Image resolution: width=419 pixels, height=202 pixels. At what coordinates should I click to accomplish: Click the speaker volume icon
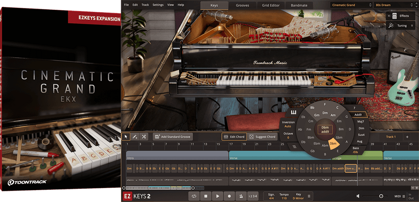pyautogui.click(x=358, y=196)
